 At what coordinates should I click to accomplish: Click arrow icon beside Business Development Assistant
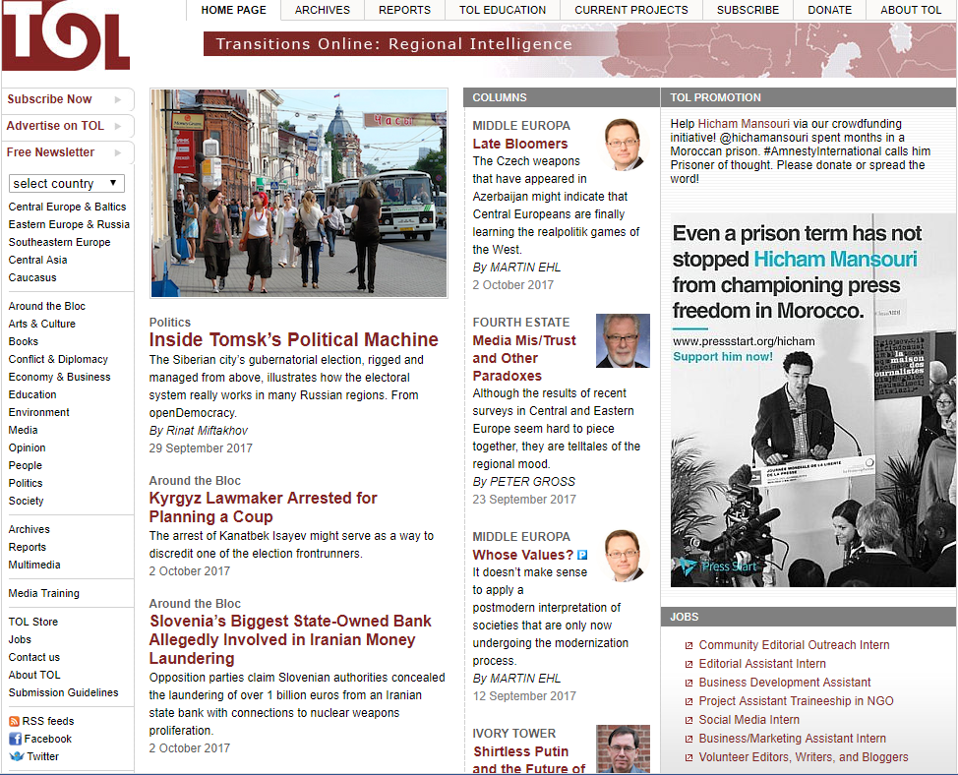pyautogui.click(x=689, y=683)
